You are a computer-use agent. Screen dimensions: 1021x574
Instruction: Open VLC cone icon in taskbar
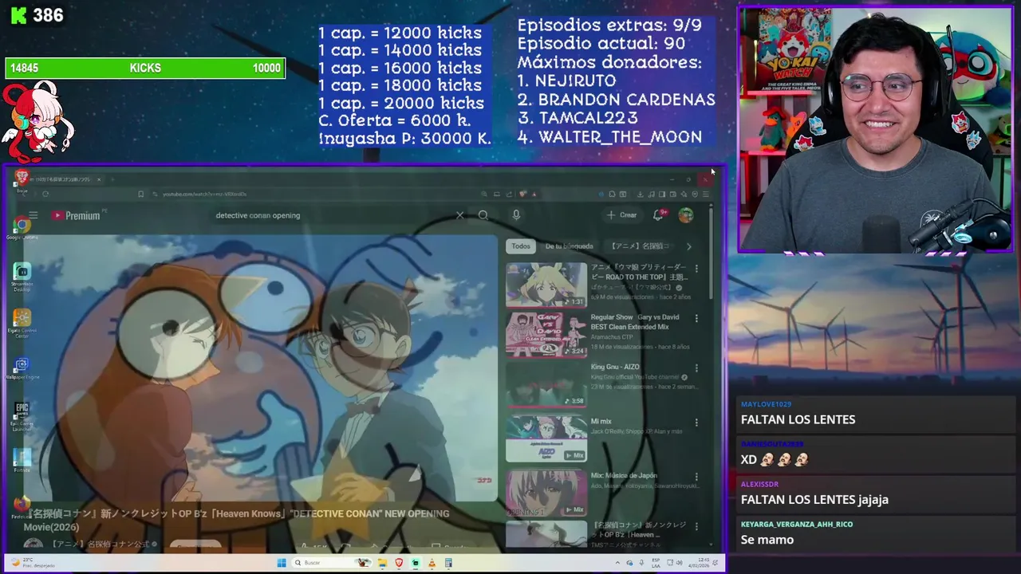[432, 563]
